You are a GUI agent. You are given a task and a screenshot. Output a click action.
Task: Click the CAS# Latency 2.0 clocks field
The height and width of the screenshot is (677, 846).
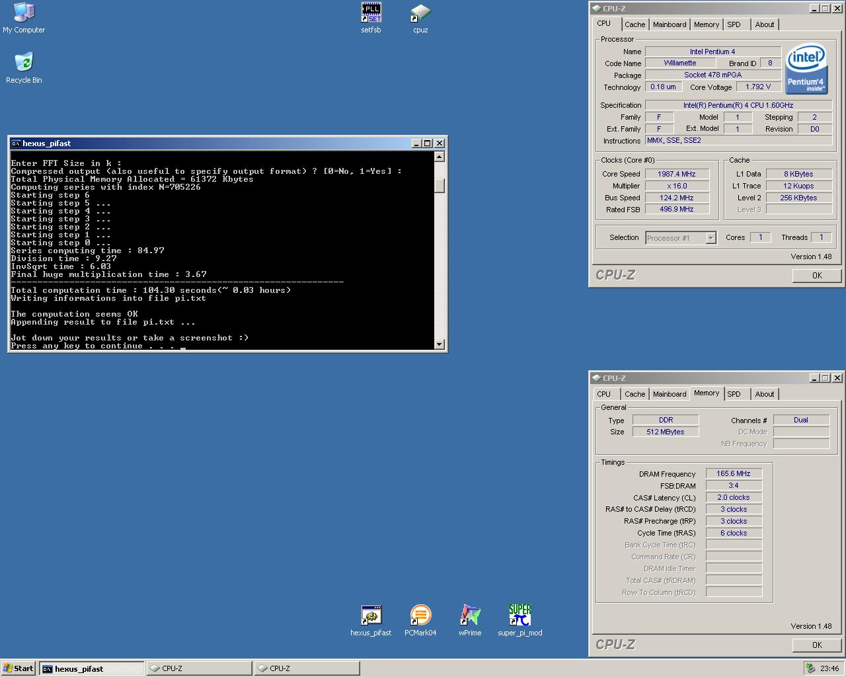(734, 497)
